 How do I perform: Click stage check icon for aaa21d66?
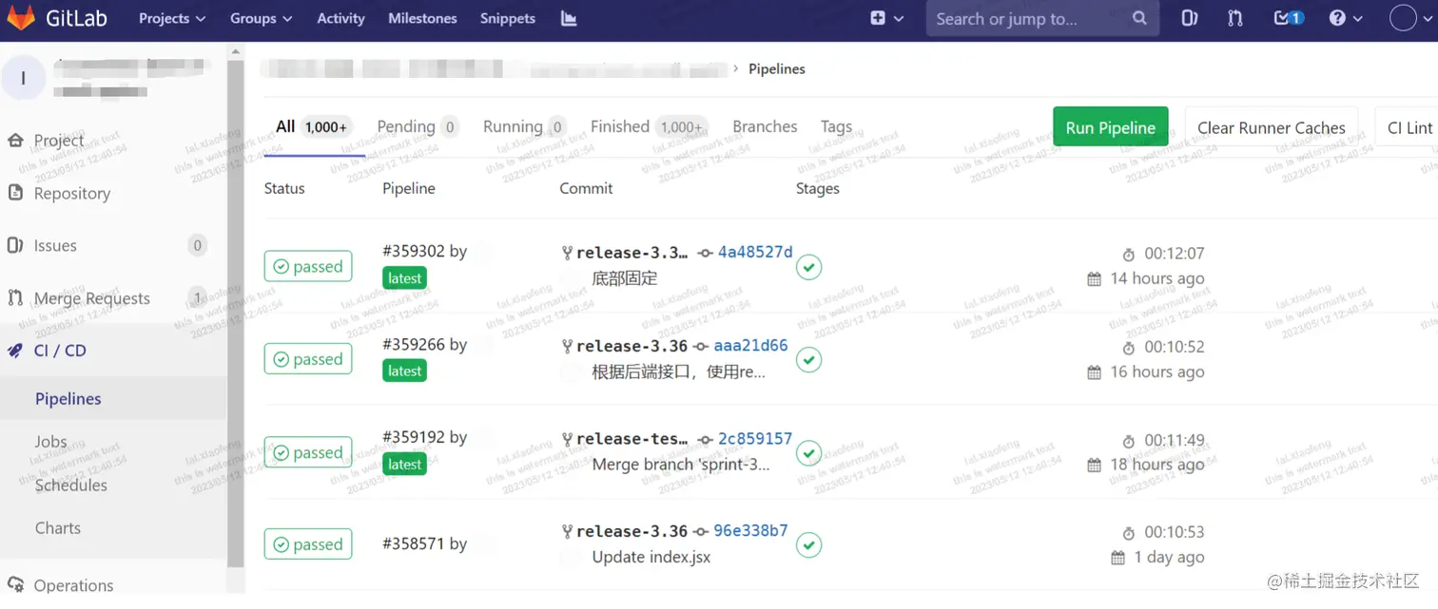(808, 360)
